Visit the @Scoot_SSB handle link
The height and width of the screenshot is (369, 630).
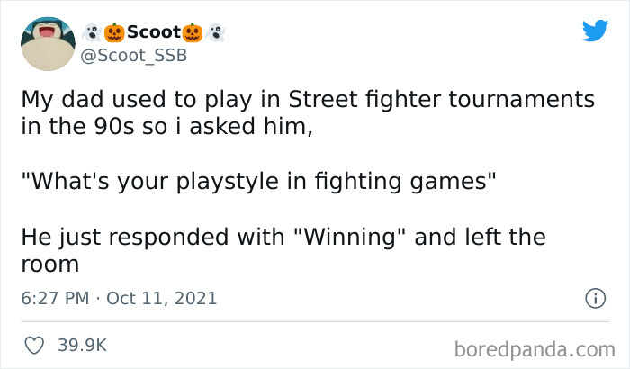135,57
